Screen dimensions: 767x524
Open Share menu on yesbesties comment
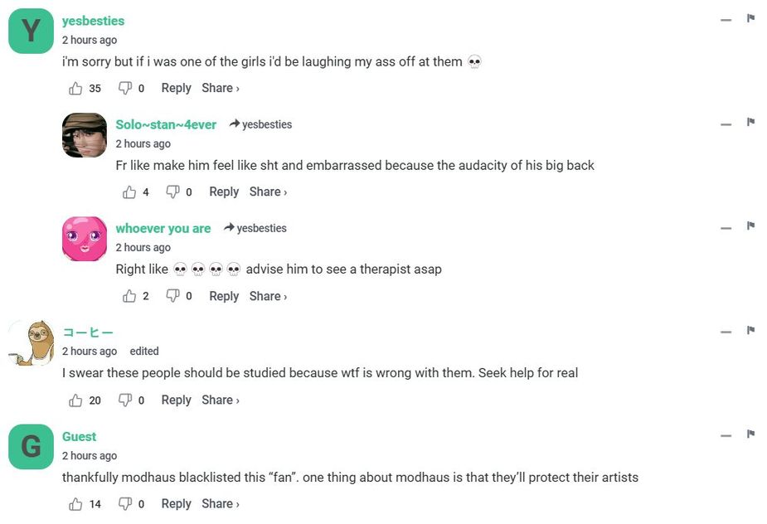(220, 88)
